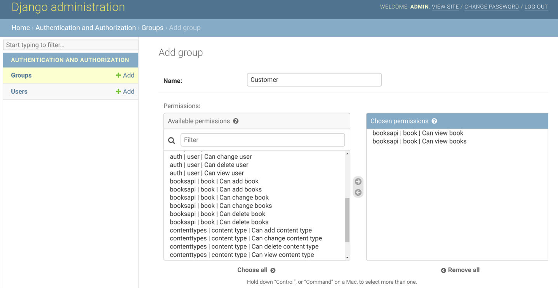
Task: Click the plus Add icon beside Users
Action: coord(118,92)
